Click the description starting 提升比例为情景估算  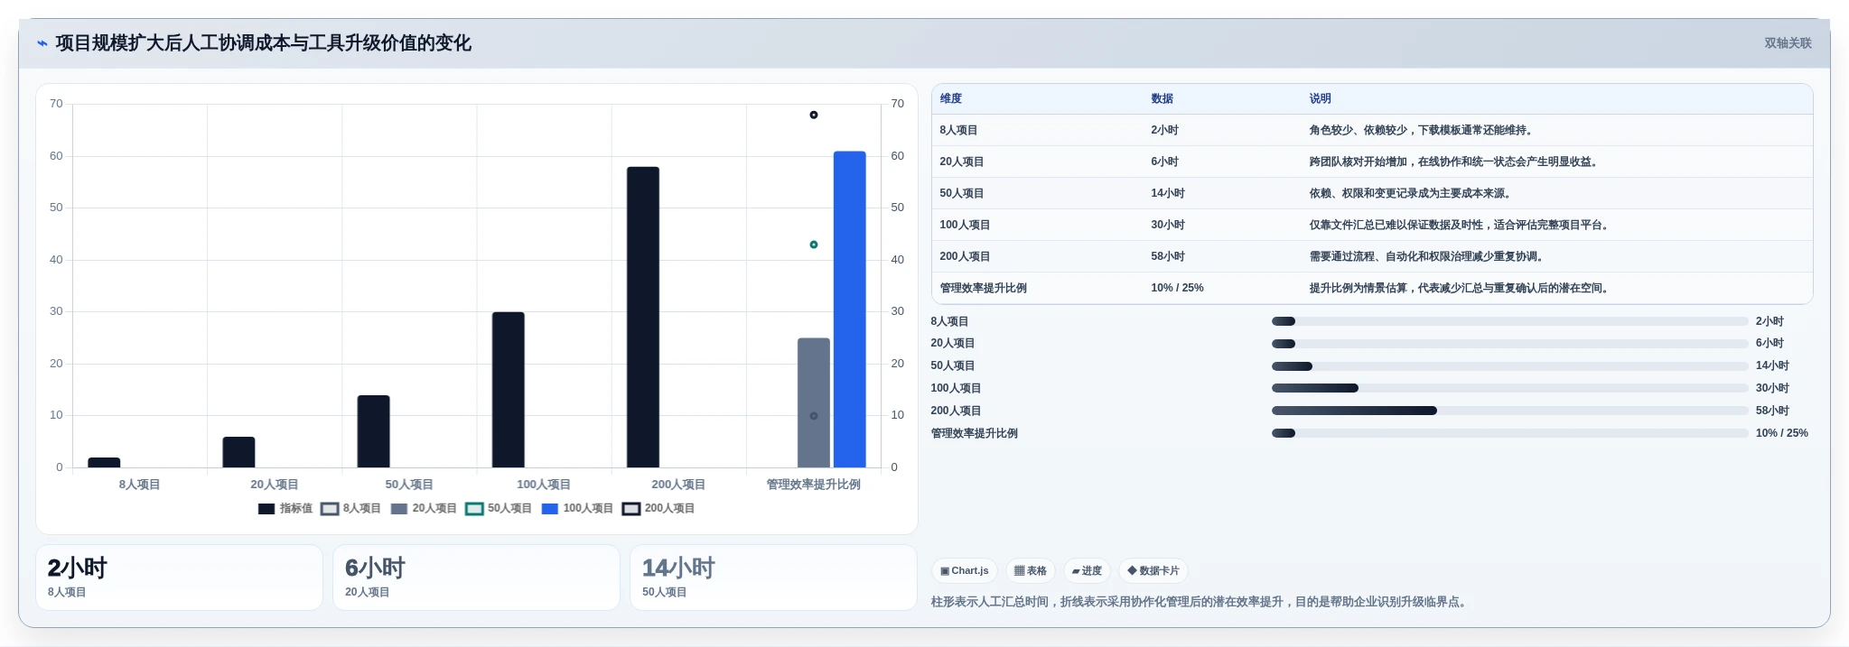1461,289
